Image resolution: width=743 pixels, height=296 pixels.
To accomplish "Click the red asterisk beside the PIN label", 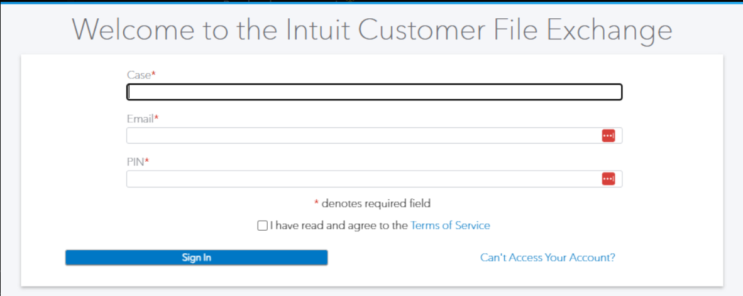I will coord(147,161).
